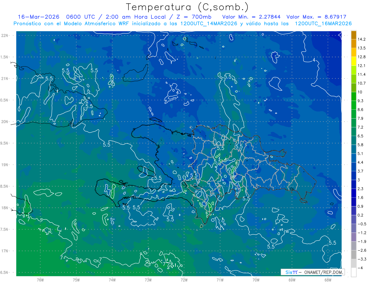Click the '68W' longitude axis label
This screenshot has height=284, width=368.
328,280
